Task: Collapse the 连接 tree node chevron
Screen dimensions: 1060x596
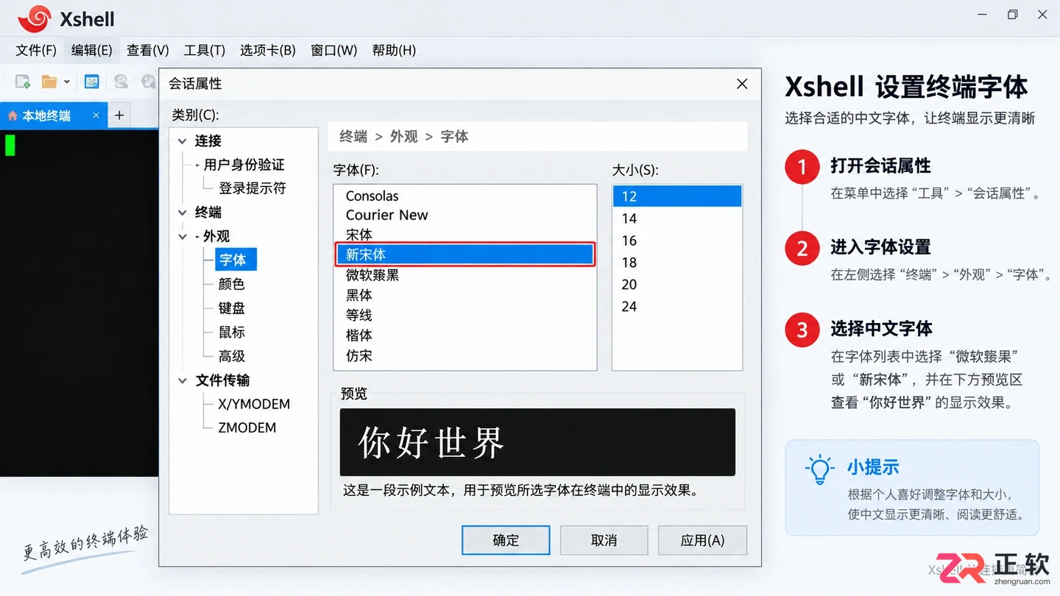Action: pyautogui.click(x=182, y=141)
